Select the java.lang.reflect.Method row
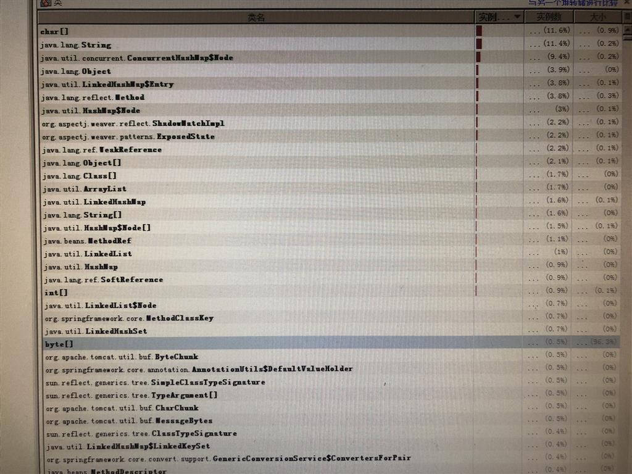This screenshot has width=632, height=474. 331,97
